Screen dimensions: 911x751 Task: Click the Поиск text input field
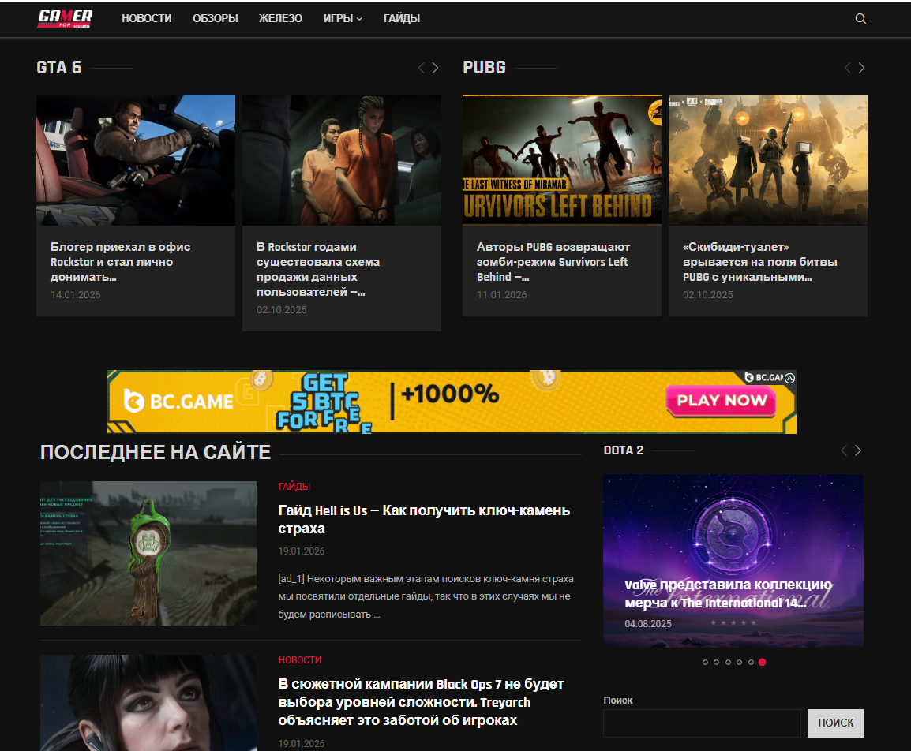coord(702,723)
